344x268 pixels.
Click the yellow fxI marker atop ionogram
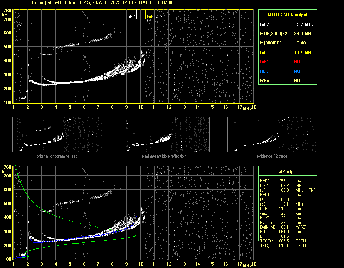pos(146,15)
